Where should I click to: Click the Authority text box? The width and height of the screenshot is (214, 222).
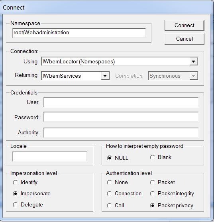coord(121,133)
